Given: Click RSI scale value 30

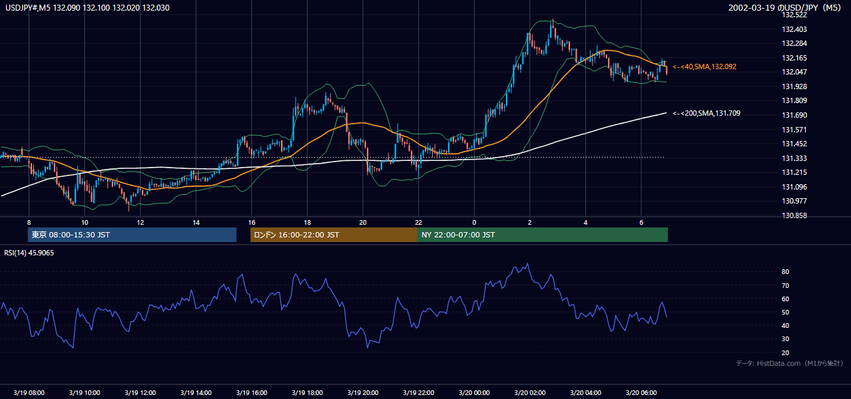Looking at the screenshot, I should [x=786, y=339].
